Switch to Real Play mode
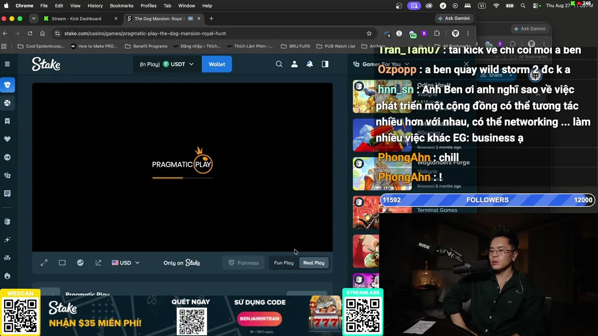The height and width of the screenshot is (336, 598). pos(314,263)
